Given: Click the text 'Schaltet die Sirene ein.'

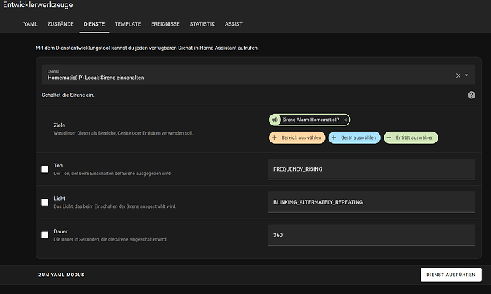Looking at the screenshot, I should tap(68, 95).
